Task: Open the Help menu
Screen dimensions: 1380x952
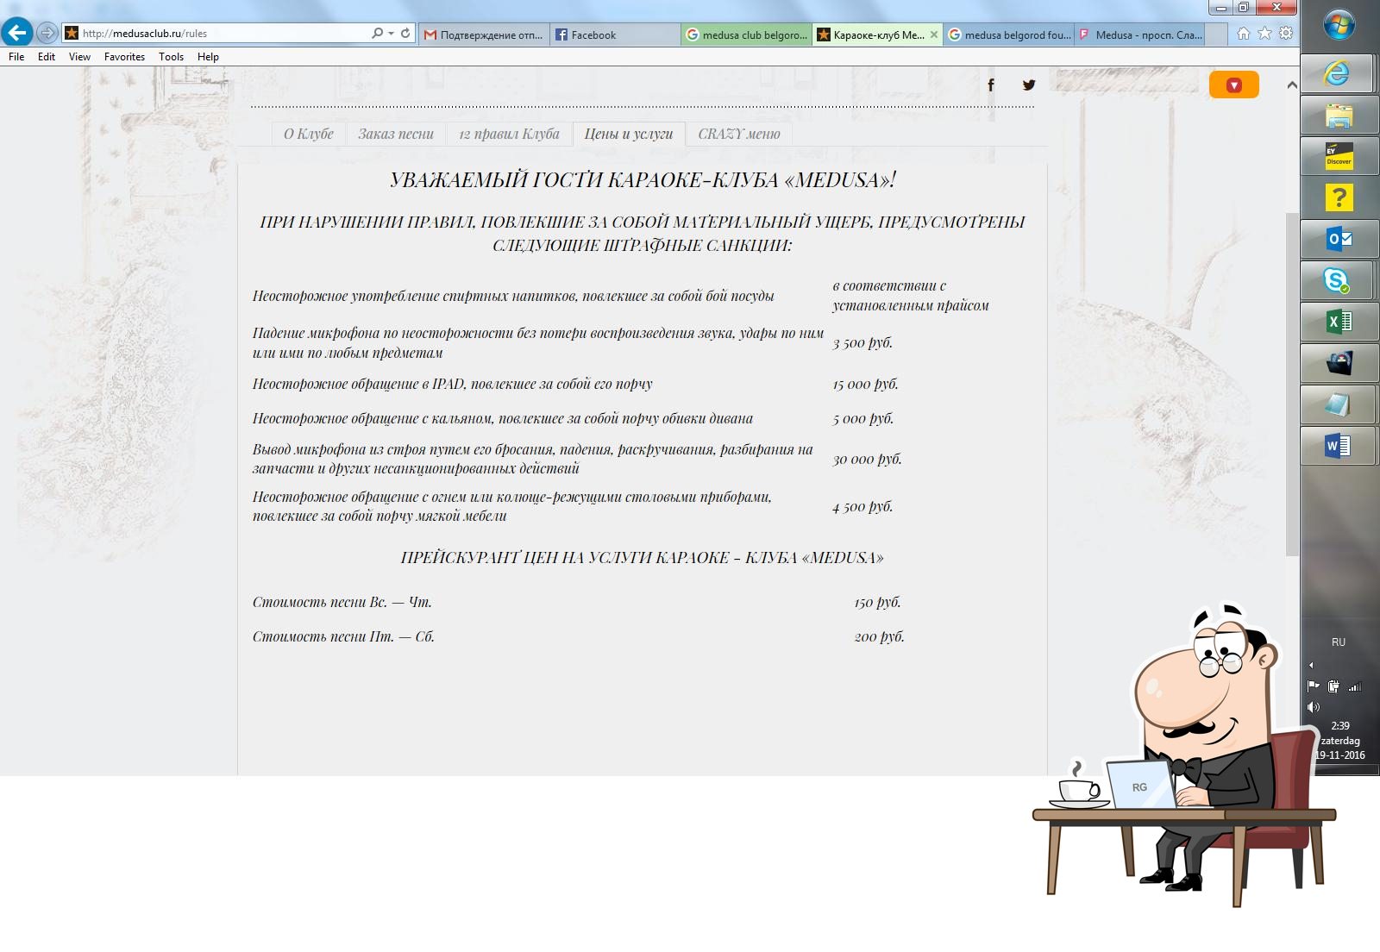Action: pyautogui.click(x=208, y=57)
